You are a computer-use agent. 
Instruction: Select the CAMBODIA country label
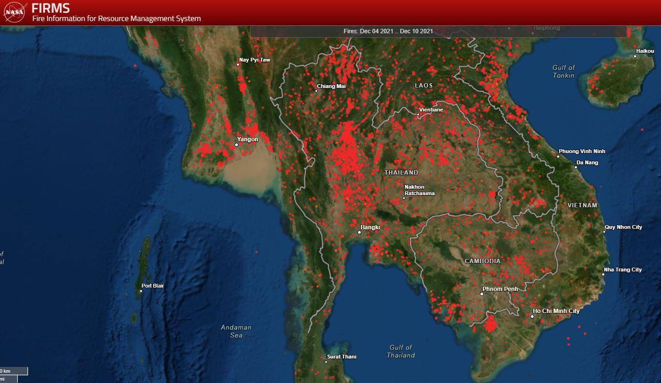(x=482, y=261)
